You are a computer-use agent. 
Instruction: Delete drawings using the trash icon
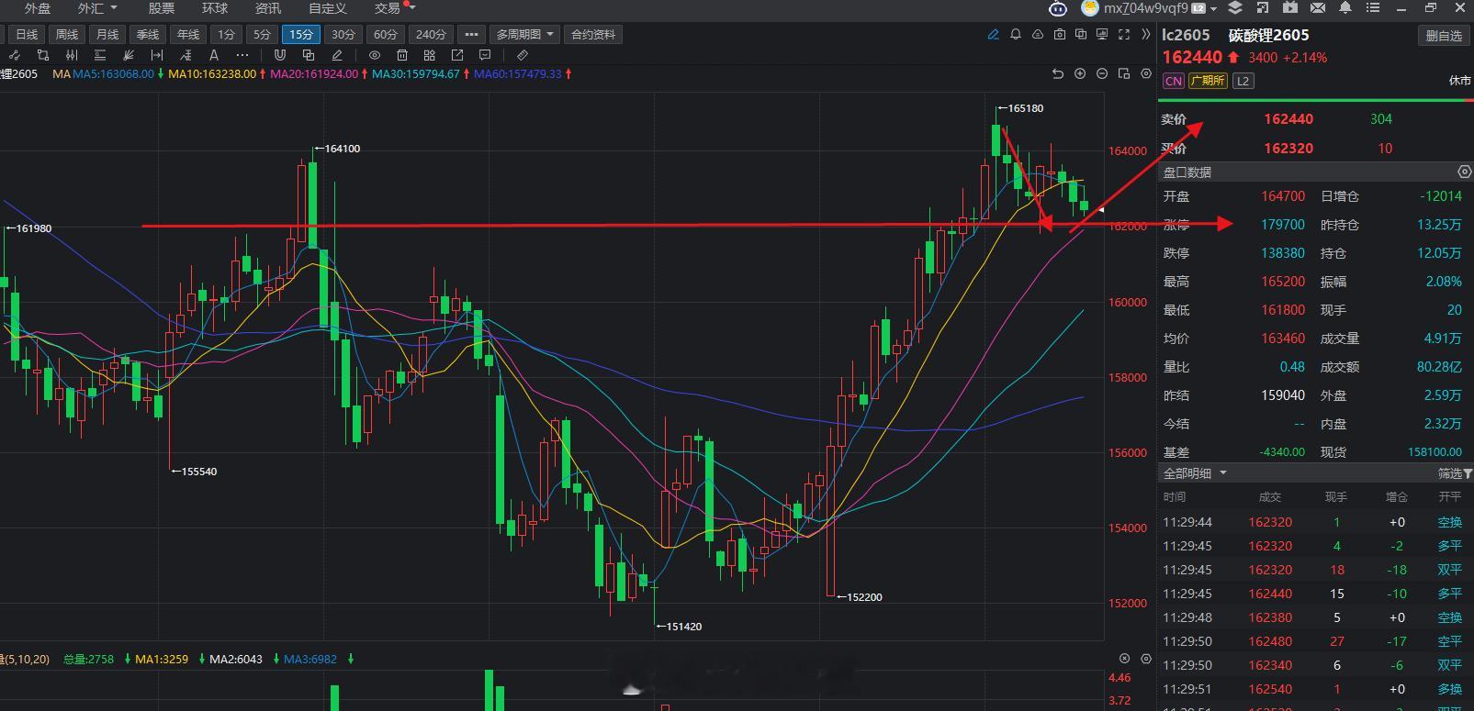tap(402, 55)
